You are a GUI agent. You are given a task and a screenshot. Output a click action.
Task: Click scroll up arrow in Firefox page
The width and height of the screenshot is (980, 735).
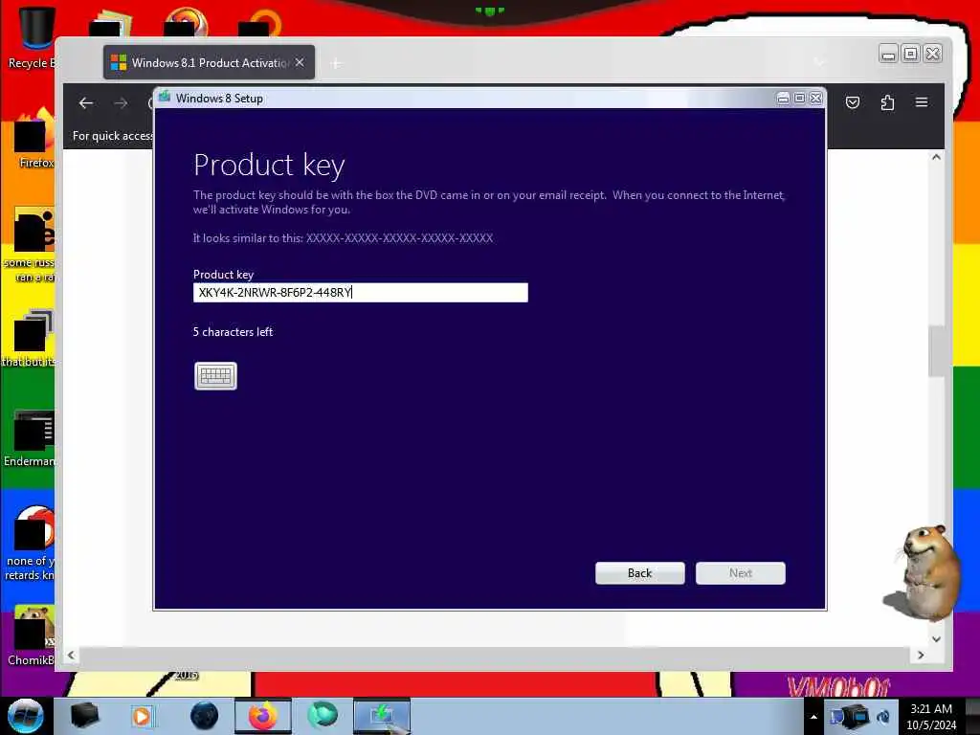pos(936,158)
